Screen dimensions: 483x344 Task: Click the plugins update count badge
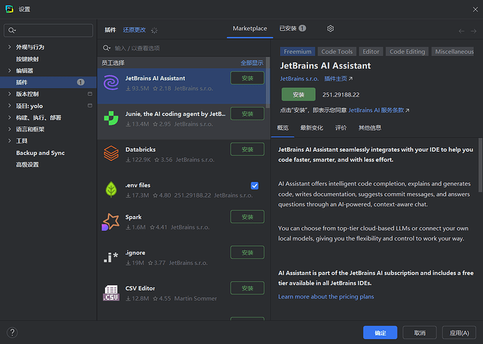[x=80, y=82]
